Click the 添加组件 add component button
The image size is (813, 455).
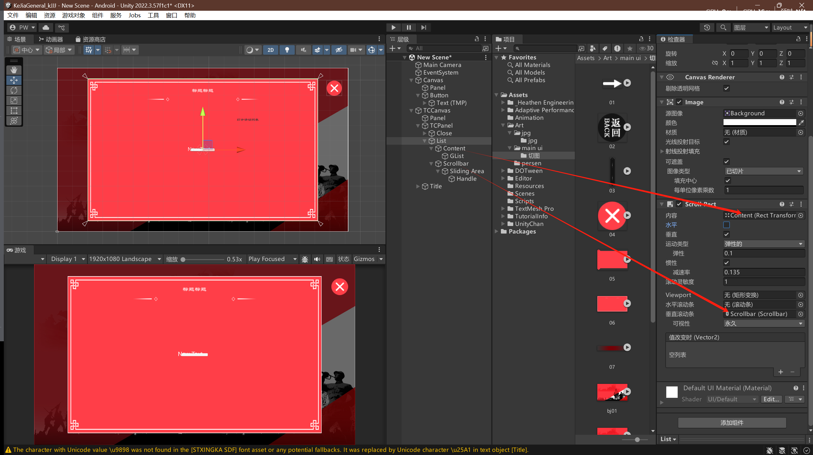[732, 423]
